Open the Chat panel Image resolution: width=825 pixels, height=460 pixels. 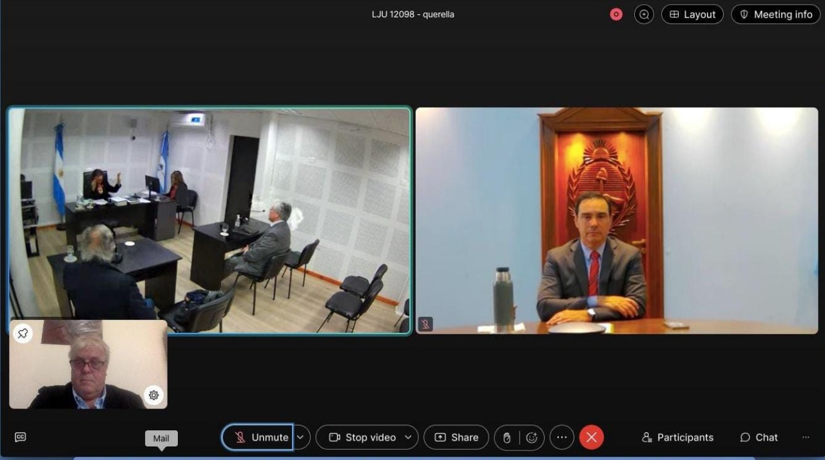(x=759, y=437)
